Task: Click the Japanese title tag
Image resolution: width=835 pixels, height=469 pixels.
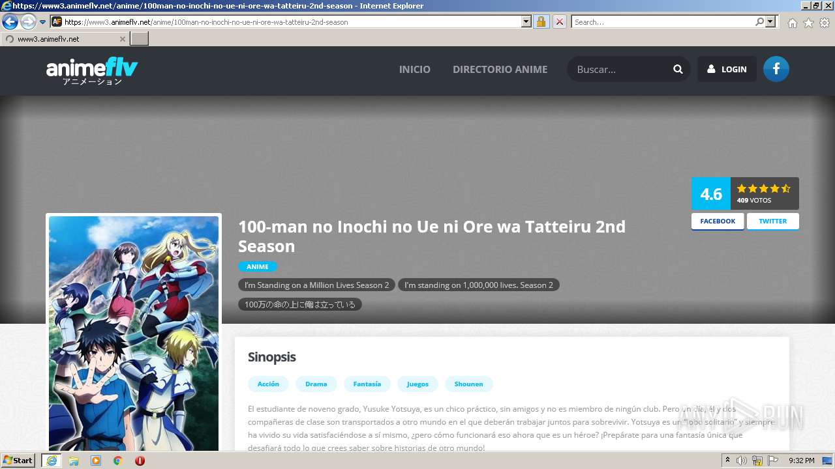Action: coord(300,304)
